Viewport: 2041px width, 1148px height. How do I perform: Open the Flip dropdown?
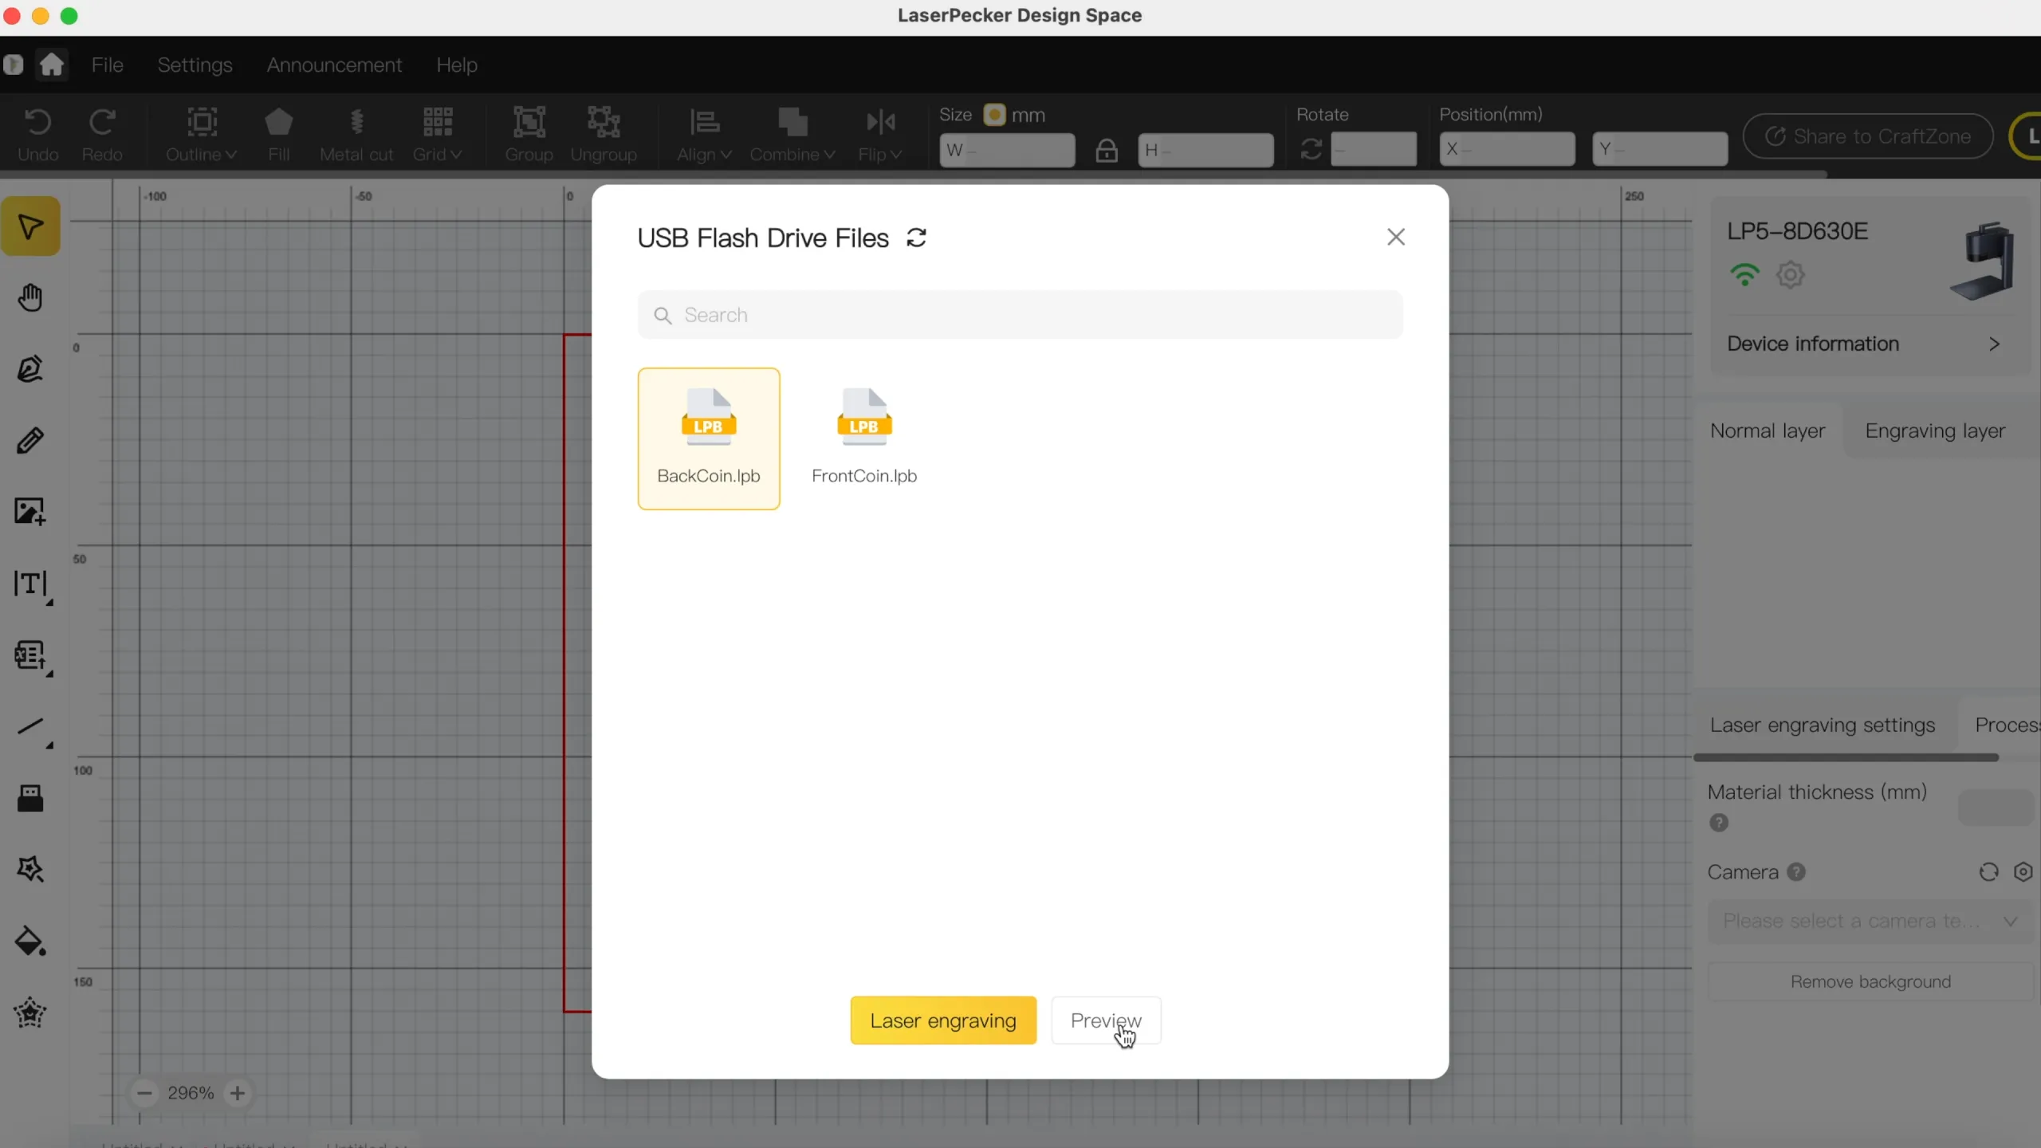[x=880, y=135]
